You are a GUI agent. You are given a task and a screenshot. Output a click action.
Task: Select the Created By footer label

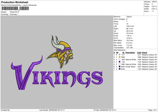tap(6, 110)
